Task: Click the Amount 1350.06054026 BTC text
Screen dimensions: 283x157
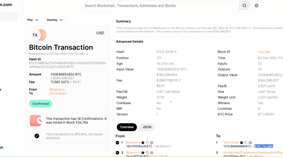Action: pos(66,74)
